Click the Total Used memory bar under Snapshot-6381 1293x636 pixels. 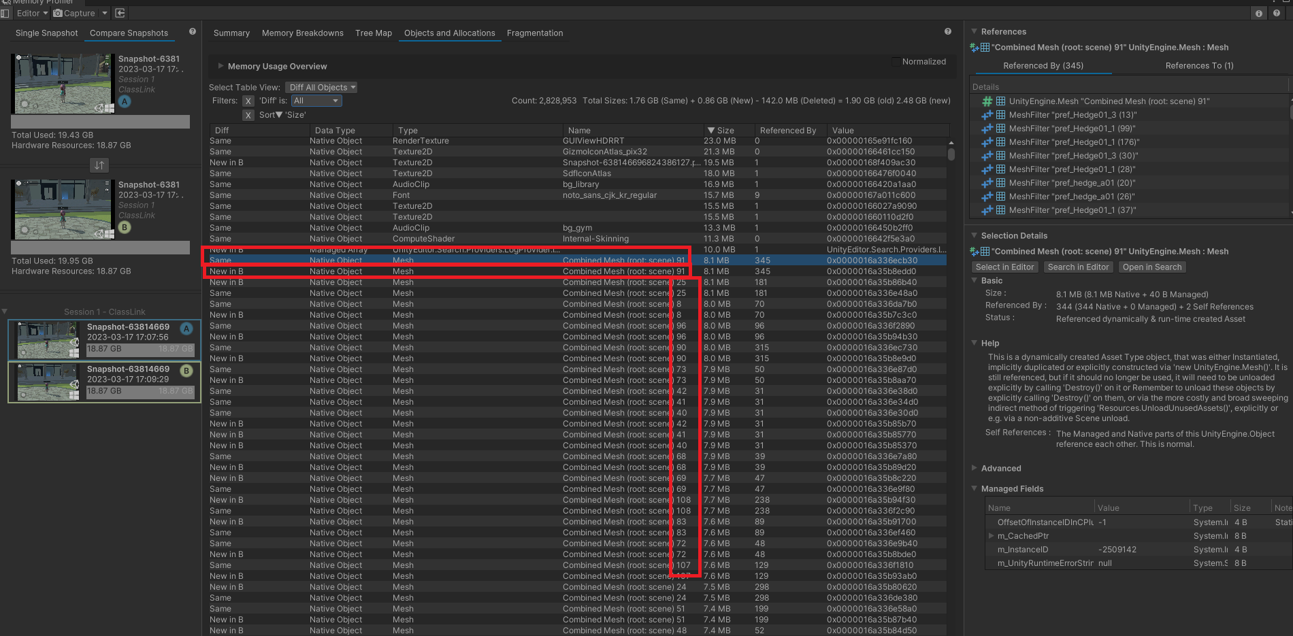pyautogui.click(x=99, y=121)
